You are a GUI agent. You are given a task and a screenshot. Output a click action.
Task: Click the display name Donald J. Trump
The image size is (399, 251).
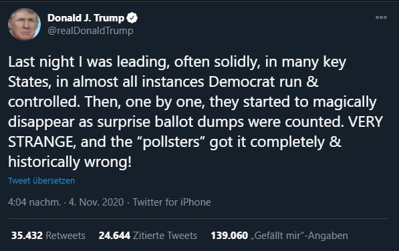tap(86, 18)
